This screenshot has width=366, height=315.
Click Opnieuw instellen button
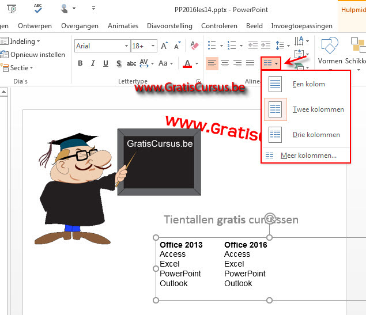click(33, 55)
